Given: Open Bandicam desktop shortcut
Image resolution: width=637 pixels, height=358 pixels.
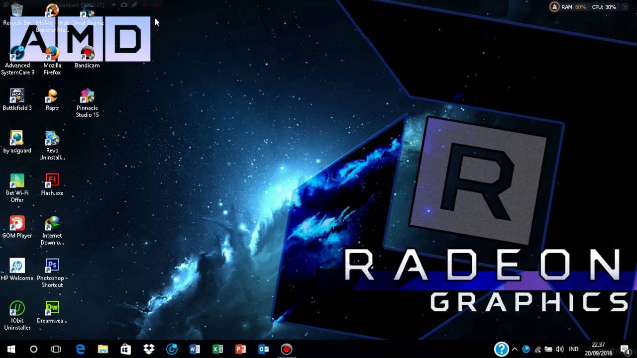Looking at the screenshot, I should [87, 57].
